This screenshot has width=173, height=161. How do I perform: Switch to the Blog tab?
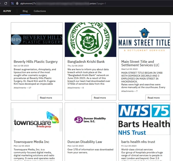pos(25,11)
